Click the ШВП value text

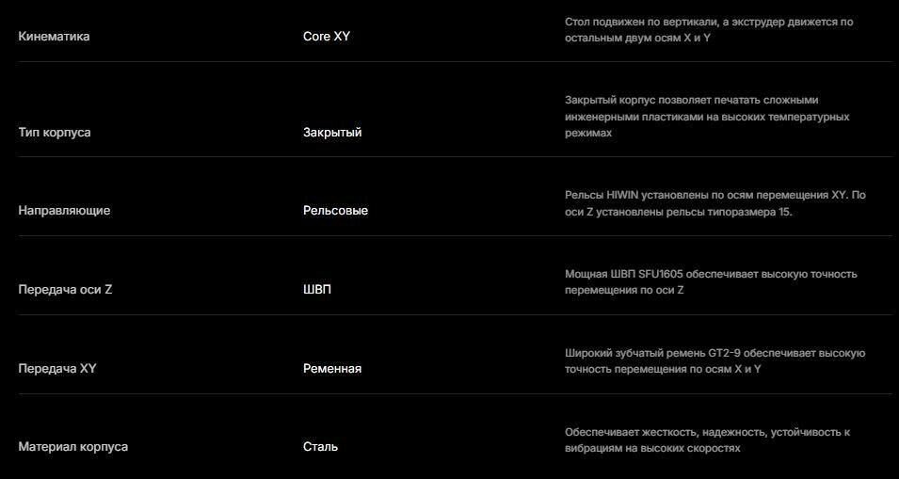(317, 289)
